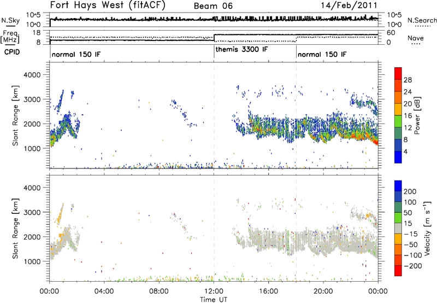This screenshot has width=437, height=303.
Task: Click the '1000' tick on the velocity panel
Action: click(x=32, y=261)
